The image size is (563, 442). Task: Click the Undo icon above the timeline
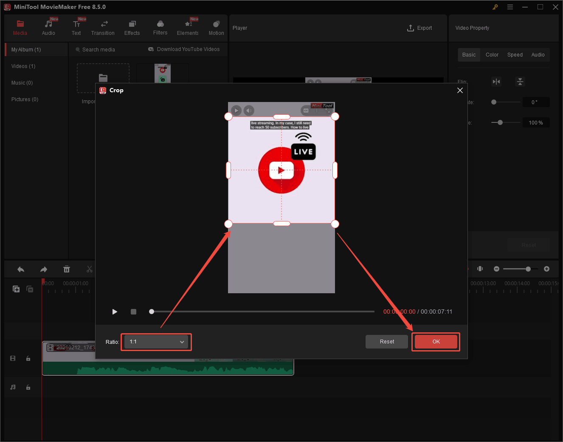pos(20,269)
